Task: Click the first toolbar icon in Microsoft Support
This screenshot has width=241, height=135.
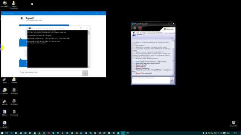Action: pyautogui.click(x=135, y=28)
